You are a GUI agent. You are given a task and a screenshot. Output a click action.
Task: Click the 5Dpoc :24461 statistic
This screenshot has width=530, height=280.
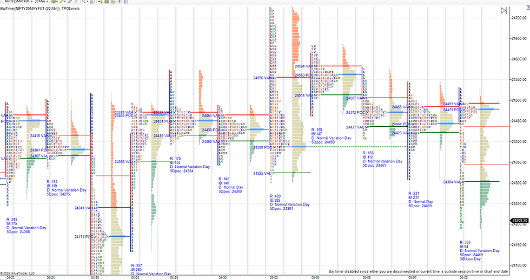(374, 165)
